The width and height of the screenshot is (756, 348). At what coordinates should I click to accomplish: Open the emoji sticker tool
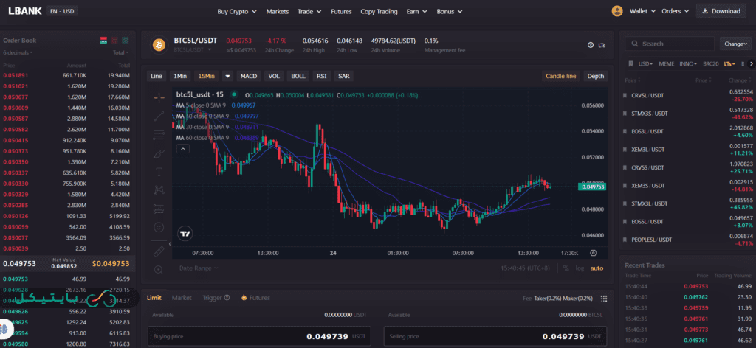point(159,227)
